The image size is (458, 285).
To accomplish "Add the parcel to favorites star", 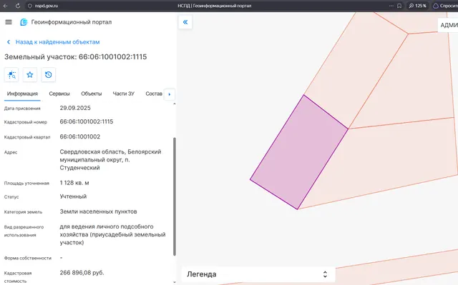I will tap(30, 75).
